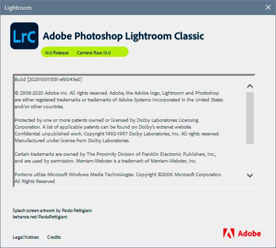Screen dimensions: 276x248
Task: Click the red Adobe logo icon
Action: pyautogui.click(x=229, y=233)
